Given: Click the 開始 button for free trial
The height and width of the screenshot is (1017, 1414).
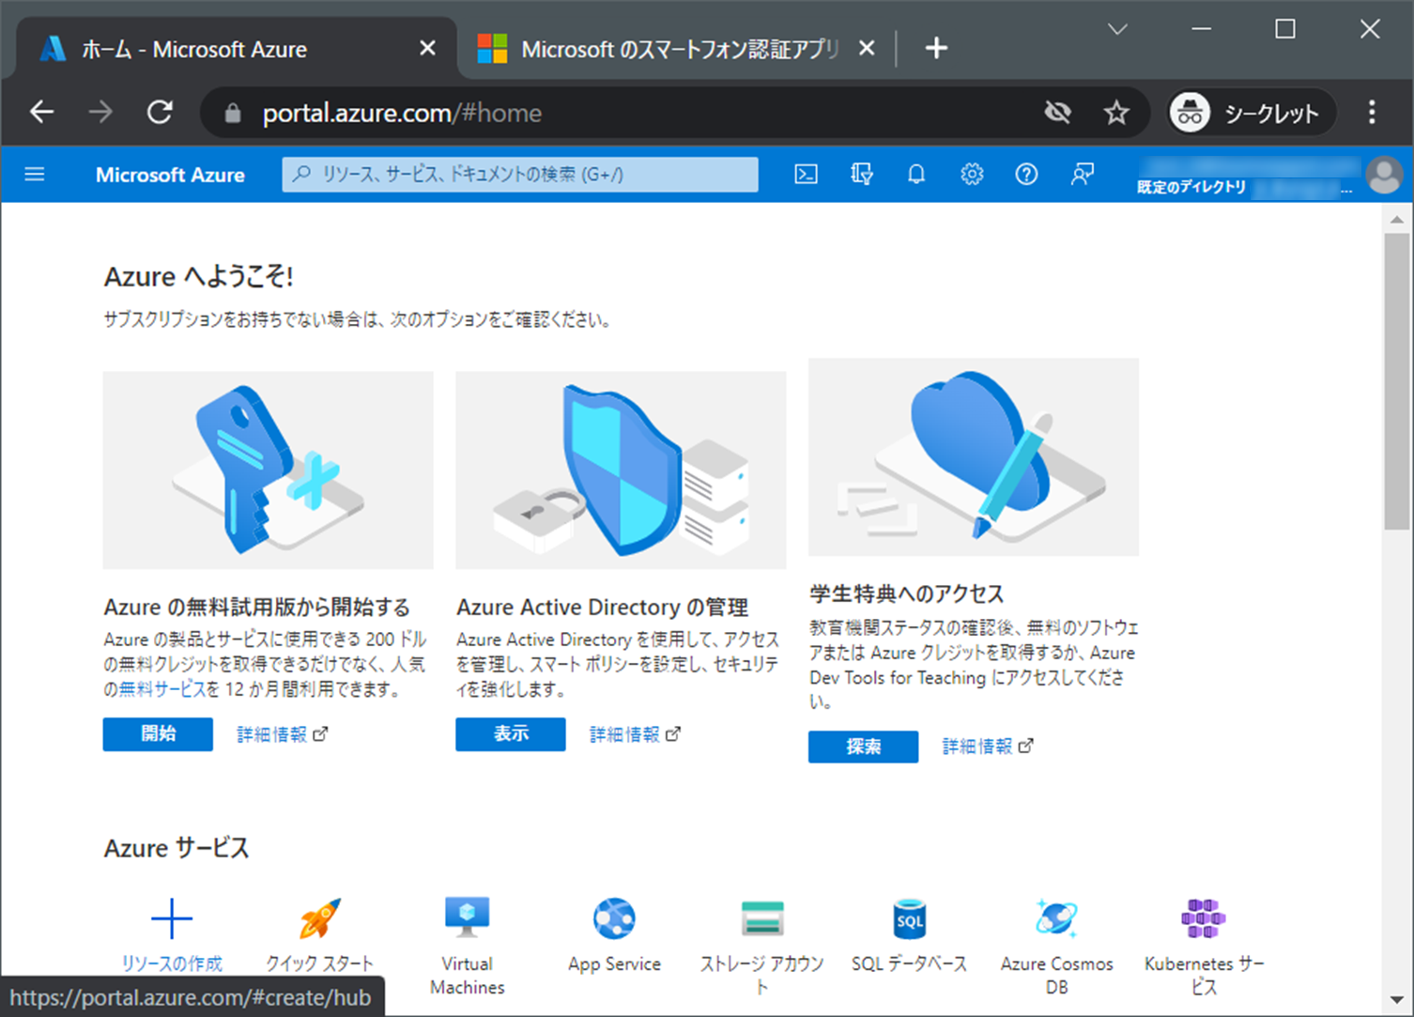Looking at the screenshot, I should click(x=158, y=734).
